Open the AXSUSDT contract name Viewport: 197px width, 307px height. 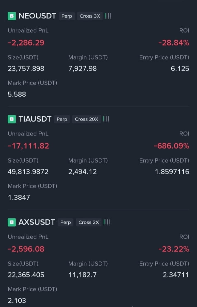tap(37, 222)
